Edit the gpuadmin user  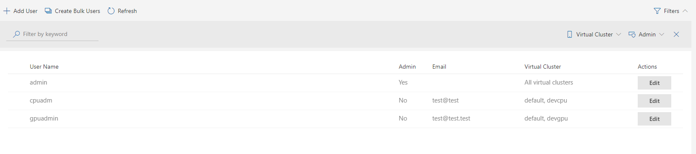654,119
